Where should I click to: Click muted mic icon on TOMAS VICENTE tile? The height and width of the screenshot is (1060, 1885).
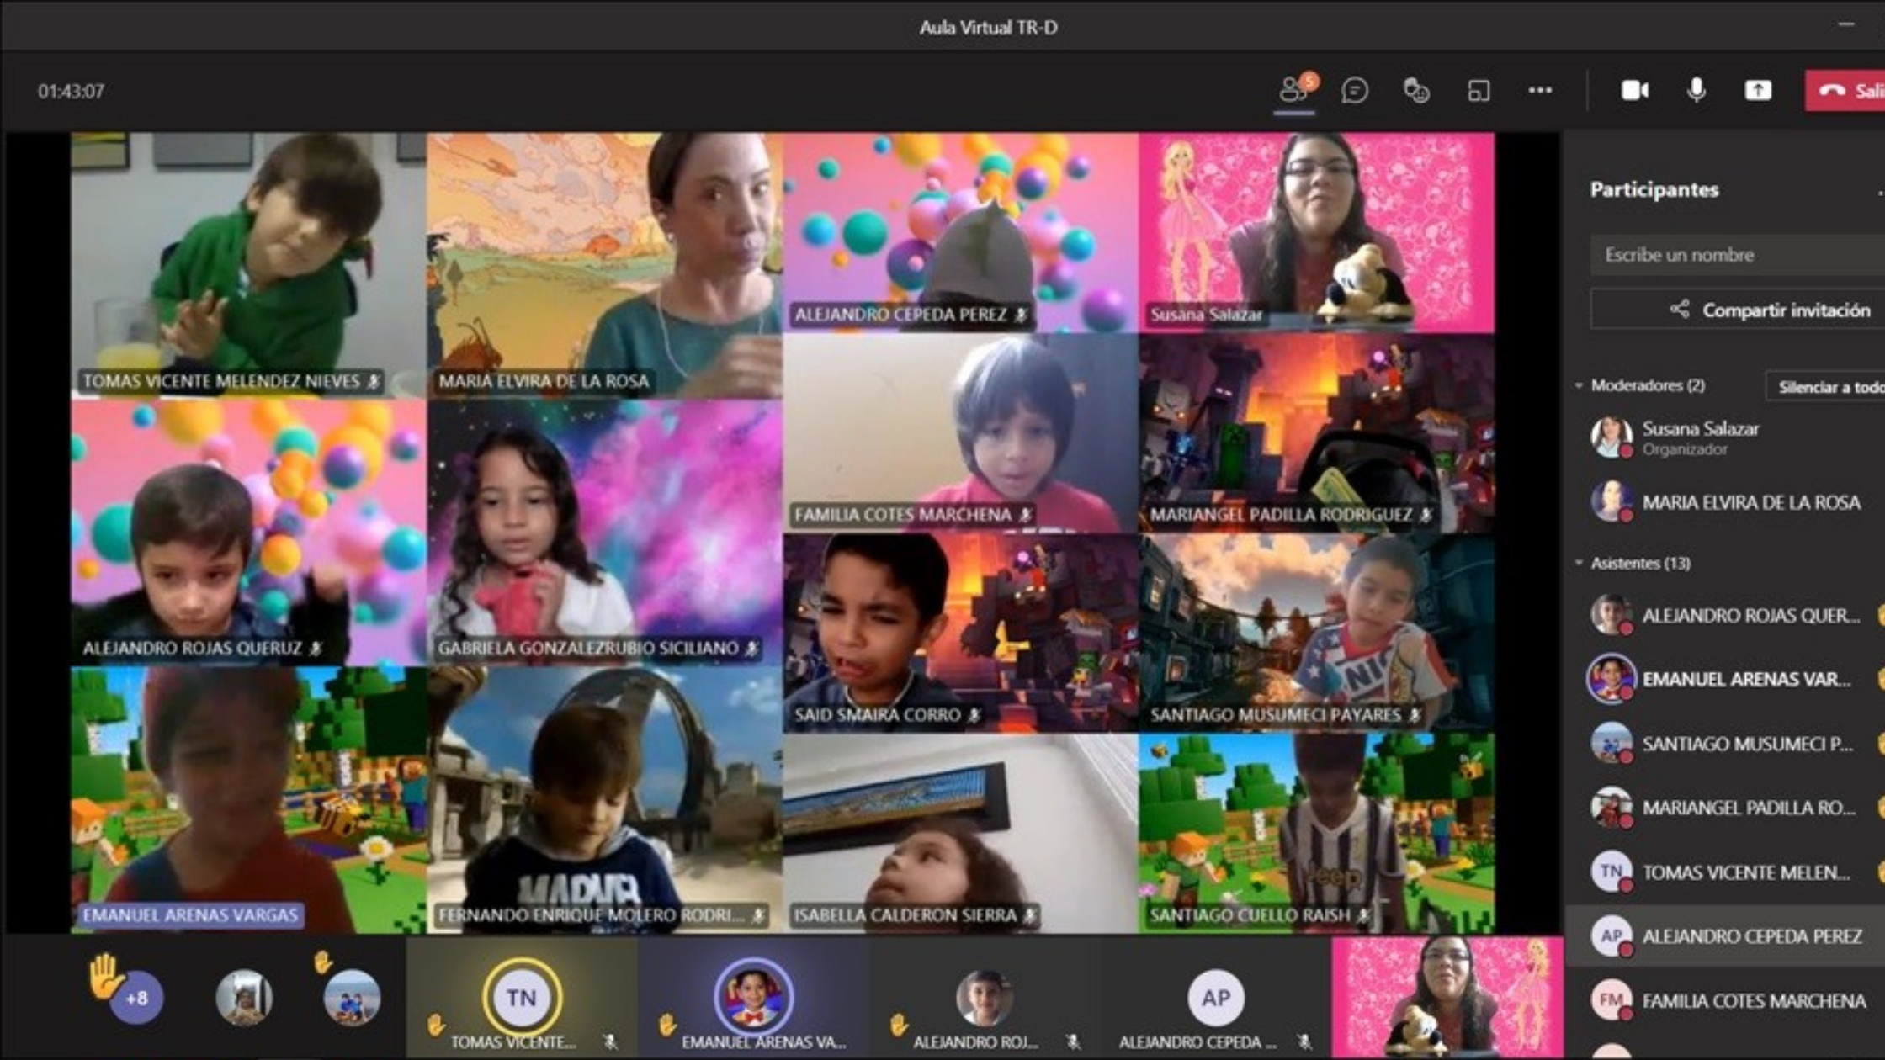[x=374, y=382]
